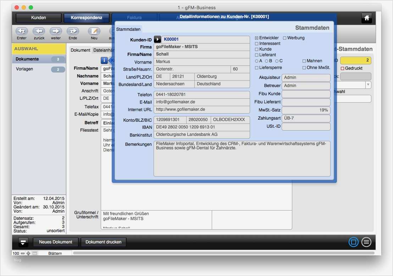Select radio button C
Screen dimensions: 393x276
[277, 61]
